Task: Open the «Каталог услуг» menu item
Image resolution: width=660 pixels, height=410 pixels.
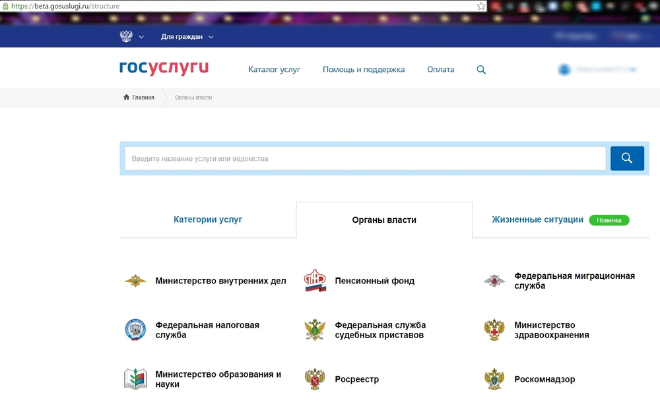Action: click(274, 69)
